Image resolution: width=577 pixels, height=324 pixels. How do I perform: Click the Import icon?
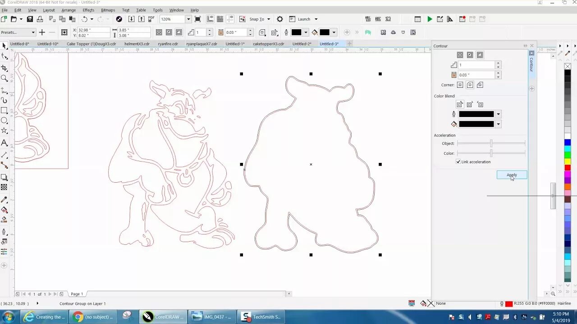(x=131, y=19)
